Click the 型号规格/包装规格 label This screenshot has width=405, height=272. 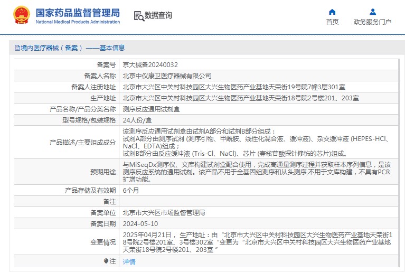tap(89, 120)
